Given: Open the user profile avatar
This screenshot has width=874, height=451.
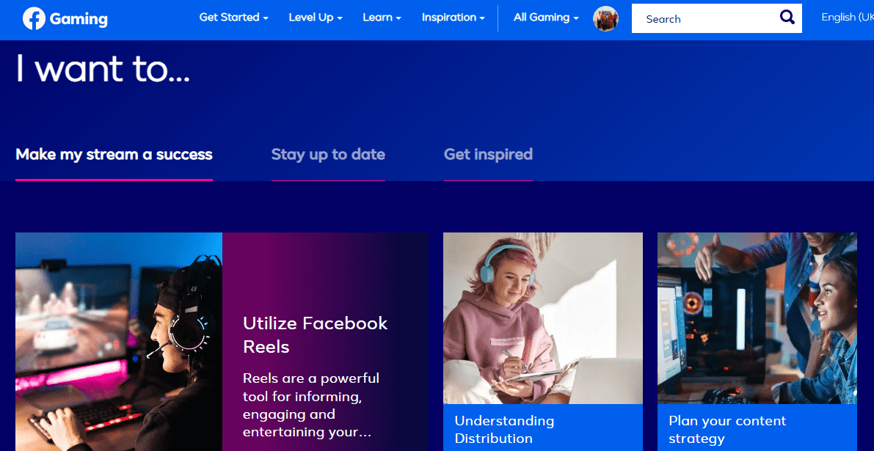Looking at the screenshot, I should tap(606, 19).
